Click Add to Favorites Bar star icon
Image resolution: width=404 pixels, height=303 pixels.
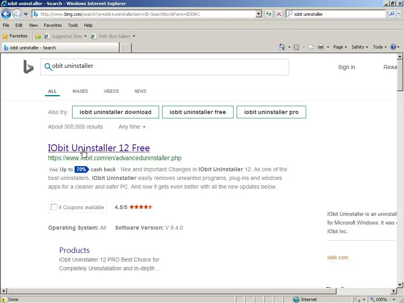coord(38,36)
